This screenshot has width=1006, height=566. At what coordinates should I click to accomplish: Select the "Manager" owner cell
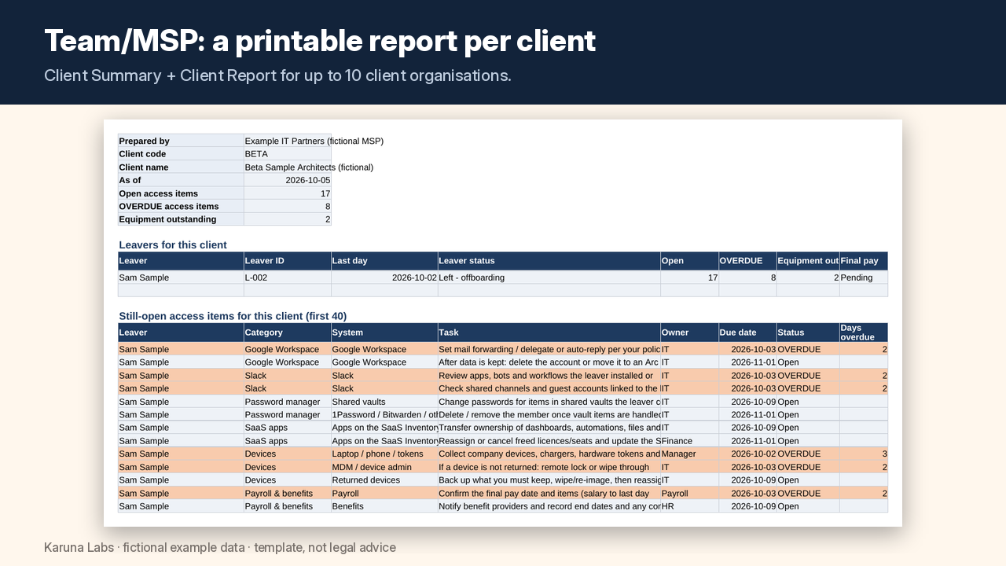[x=689, y=454]
